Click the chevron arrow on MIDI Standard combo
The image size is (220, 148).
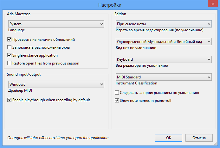click(x=209, y=77)
